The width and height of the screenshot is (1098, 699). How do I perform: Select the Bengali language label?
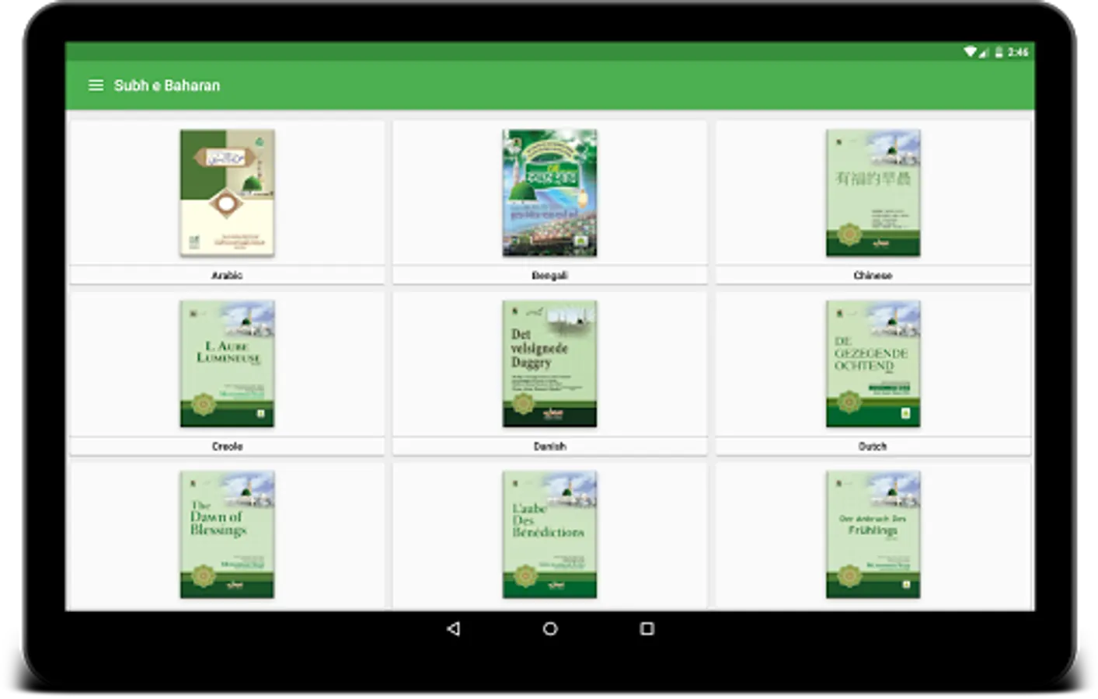click(x=549, y=275)
